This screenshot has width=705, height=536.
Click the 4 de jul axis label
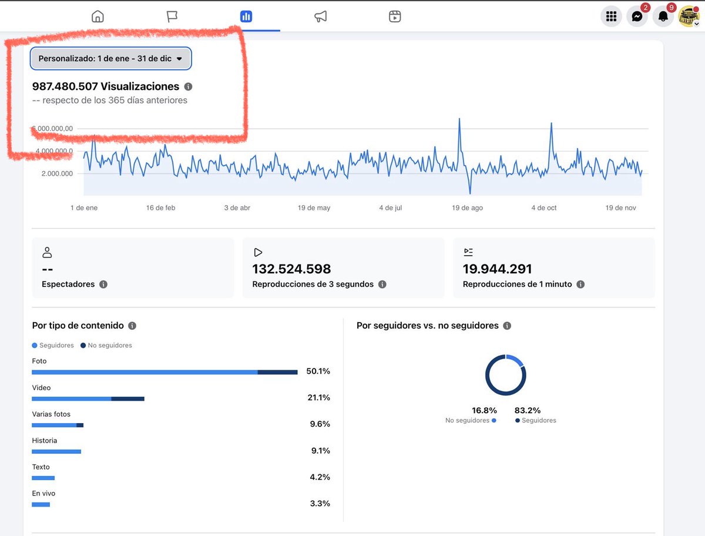tap(391, 208)
